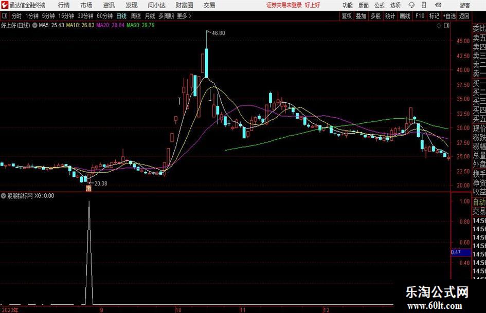This screenshot has width=486, height=313.
Task: Click the 多股 toolbar button
Action: coord(375,16)
